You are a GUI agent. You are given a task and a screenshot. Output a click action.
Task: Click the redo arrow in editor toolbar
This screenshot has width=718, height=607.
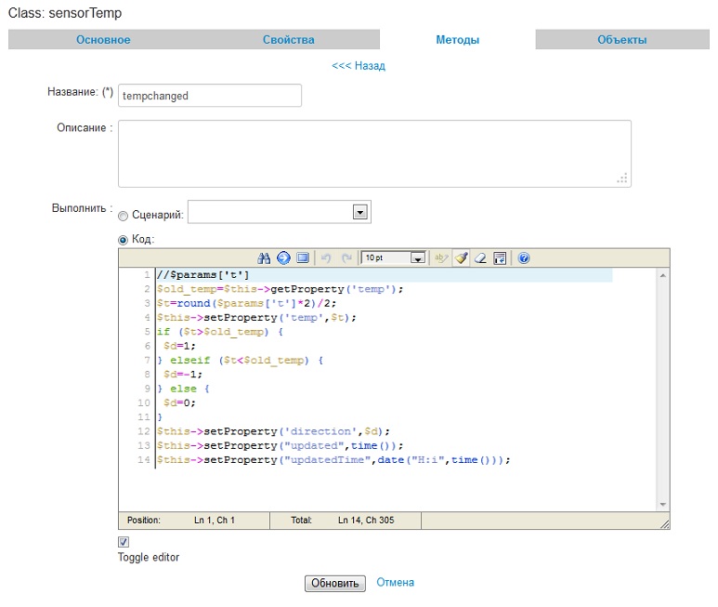pos(346,257)
